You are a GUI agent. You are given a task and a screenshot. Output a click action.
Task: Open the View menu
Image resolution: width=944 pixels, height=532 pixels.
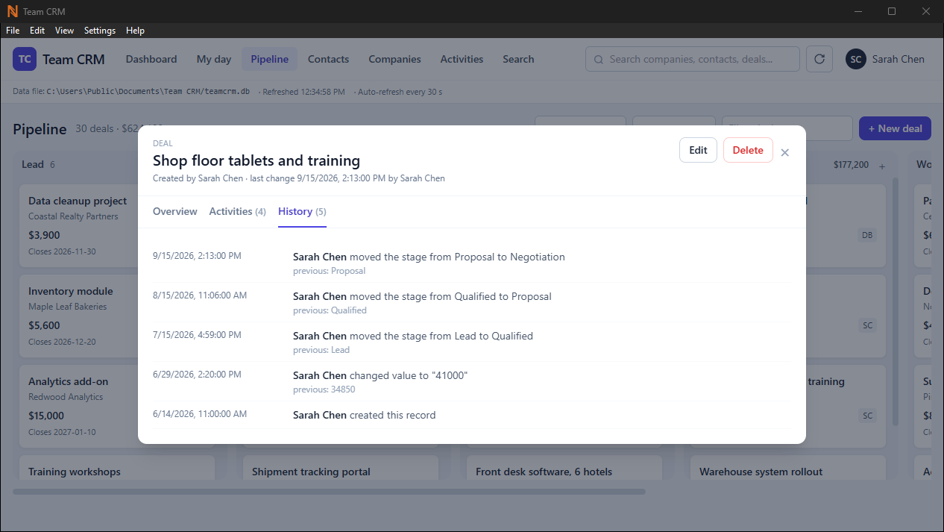tap(65, 31)
